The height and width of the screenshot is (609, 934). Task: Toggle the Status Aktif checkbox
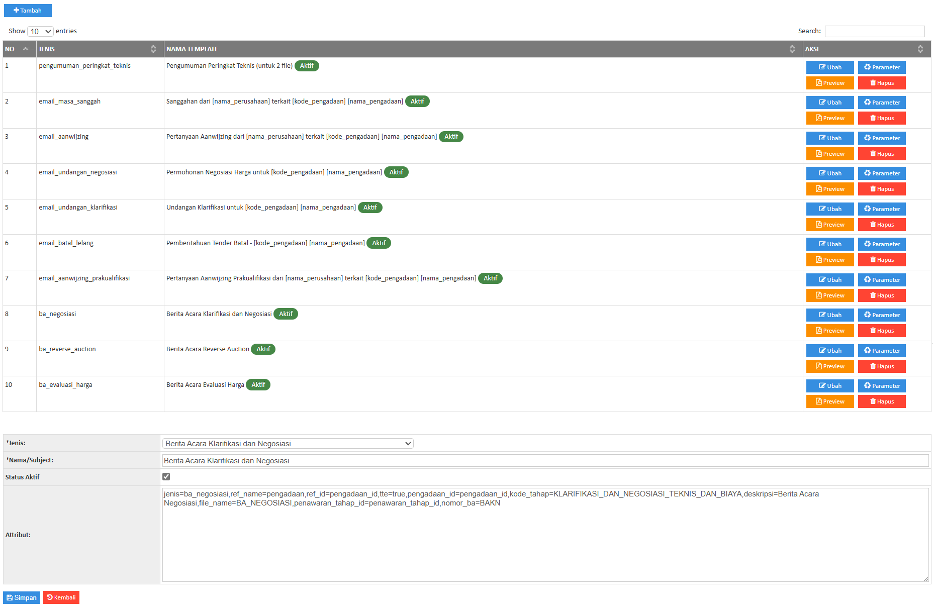pyautogui.click(x=166, y=477)
